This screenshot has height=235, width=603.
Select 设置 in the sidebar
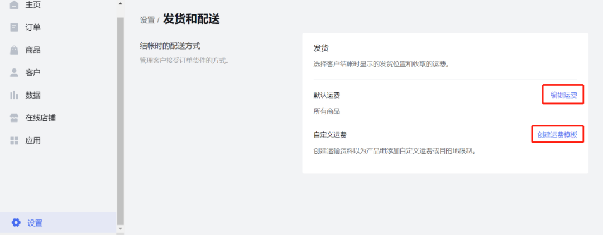[59, 222]
